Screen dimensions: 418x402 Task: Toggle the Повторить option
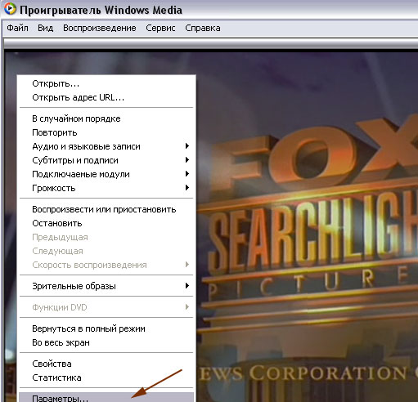pos(106,132)
